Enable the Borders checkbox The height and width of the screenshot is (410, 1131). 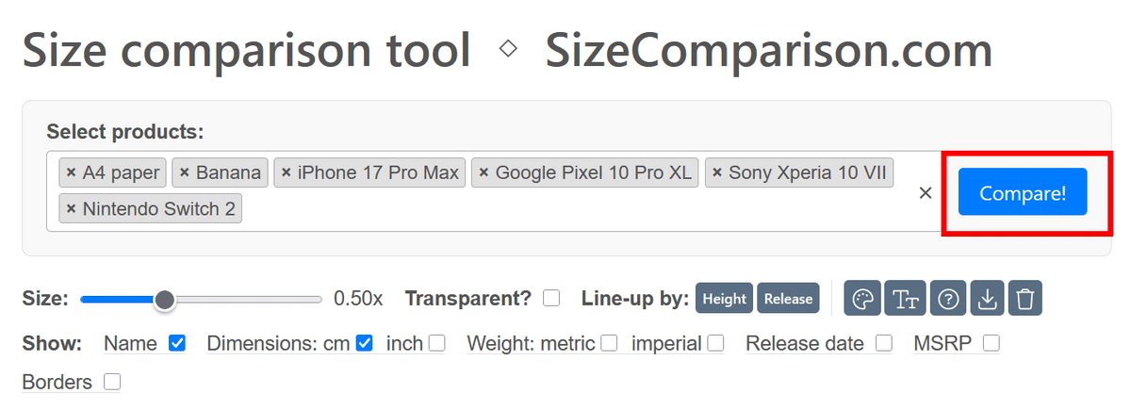tap(112, 382)
